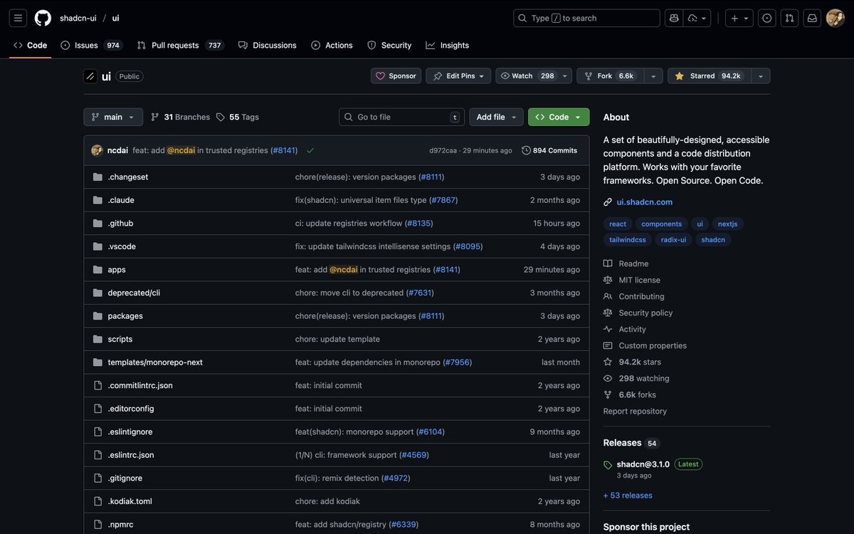Click the green check commit status icon
The image size is (854, 534).
(x=310, y=150)
